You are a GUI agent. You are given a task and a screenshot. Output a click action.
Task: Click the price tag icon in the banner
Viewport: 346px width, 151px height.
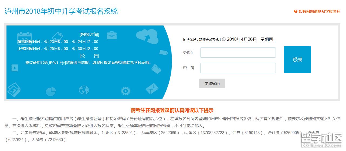[164, 52]
